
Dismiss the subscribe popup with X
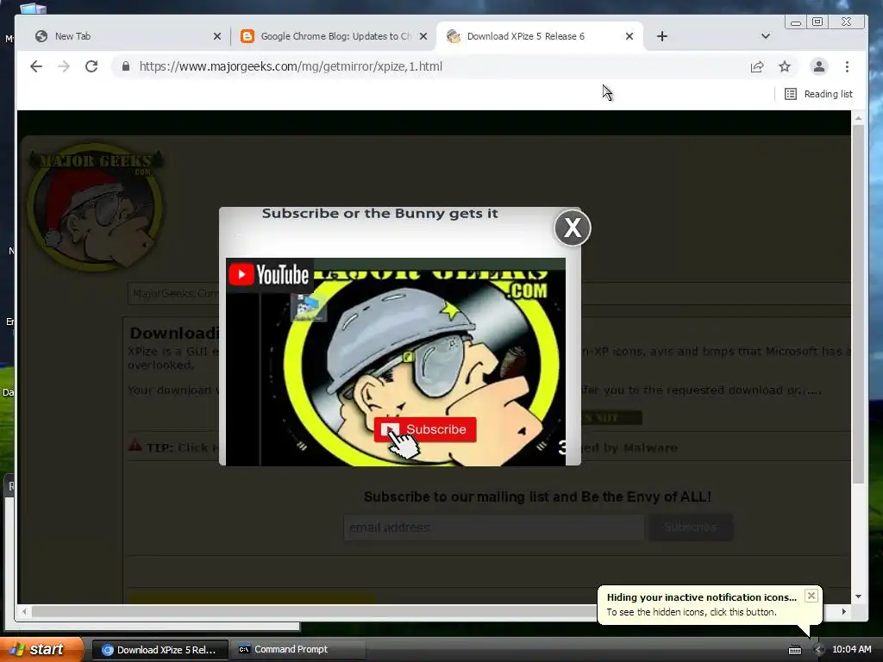click(573, 228)
